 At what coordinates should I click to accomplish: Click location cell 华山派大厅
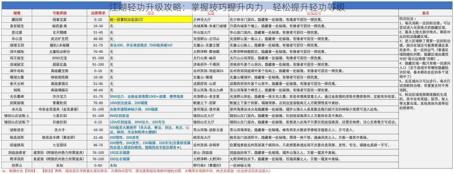point(211,32)
